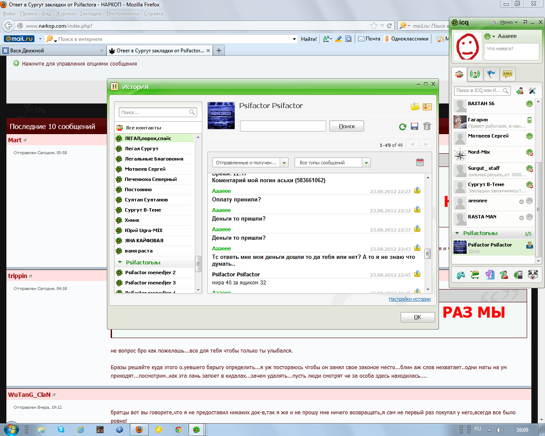545x436 pixels.
Task: Click the phone icon in ICQ bottom bar
Action: point(518,275)
